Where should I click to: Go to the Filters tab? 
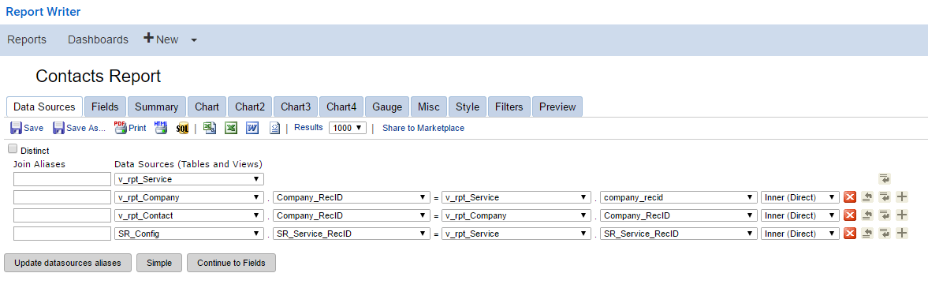coord(509,107)
